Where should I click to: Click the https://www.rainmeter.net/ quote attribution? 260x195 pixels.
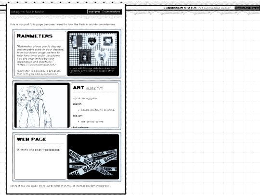point(37,65)
